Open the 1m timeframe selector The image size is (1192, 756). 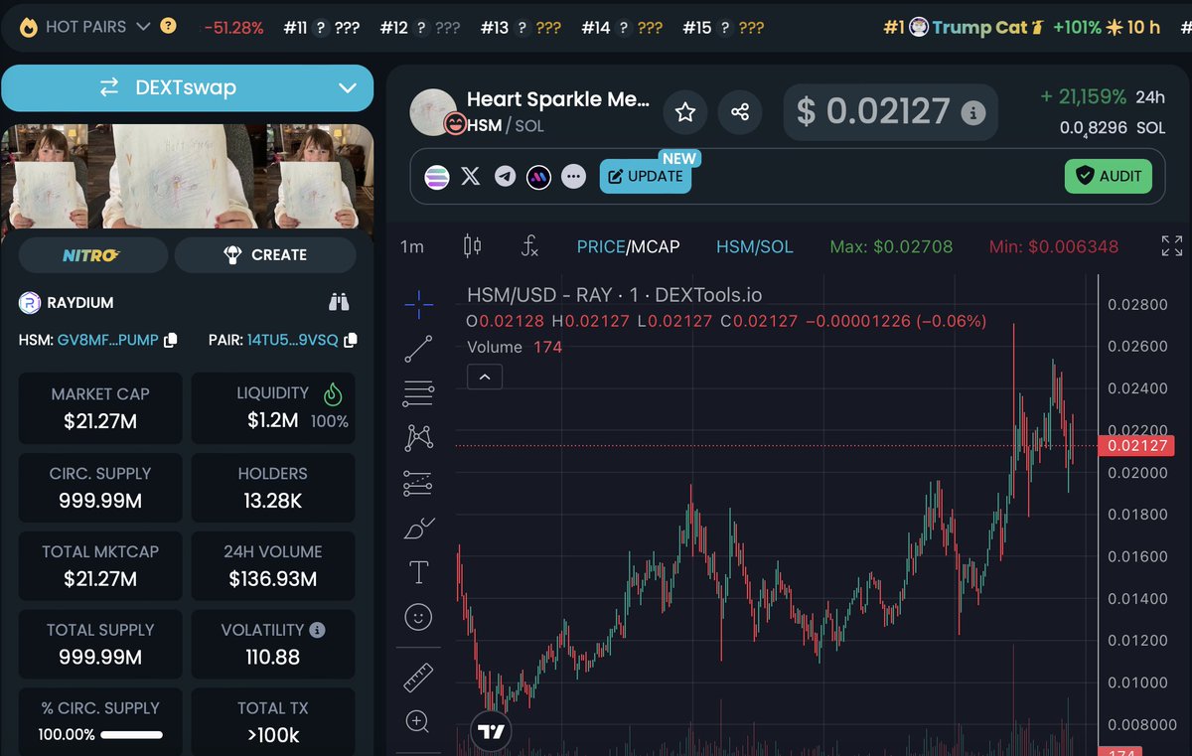pos(412,246)
